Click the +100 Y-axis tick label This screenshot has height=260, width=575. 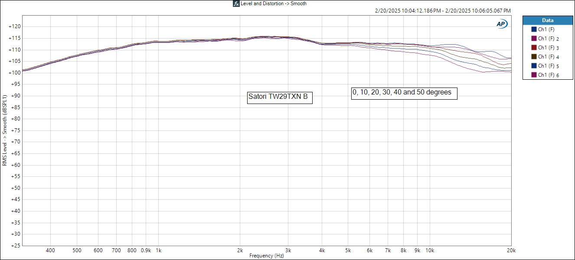pyautogui.click(x=14, y=73)
